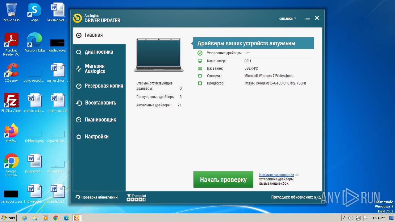
Task: Click the Auslogics Driver Updater taskbar button
Action: [x=77, y=218]
